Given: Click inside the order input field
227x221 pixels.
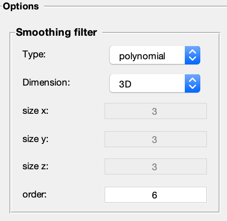Looking at the screenshot, I should click(x=156, y=195).
